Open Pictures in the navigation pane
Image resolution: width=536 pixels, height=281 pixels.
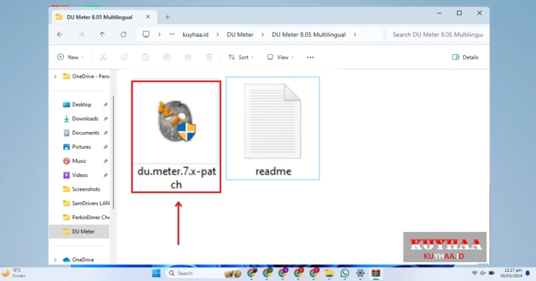81,147
